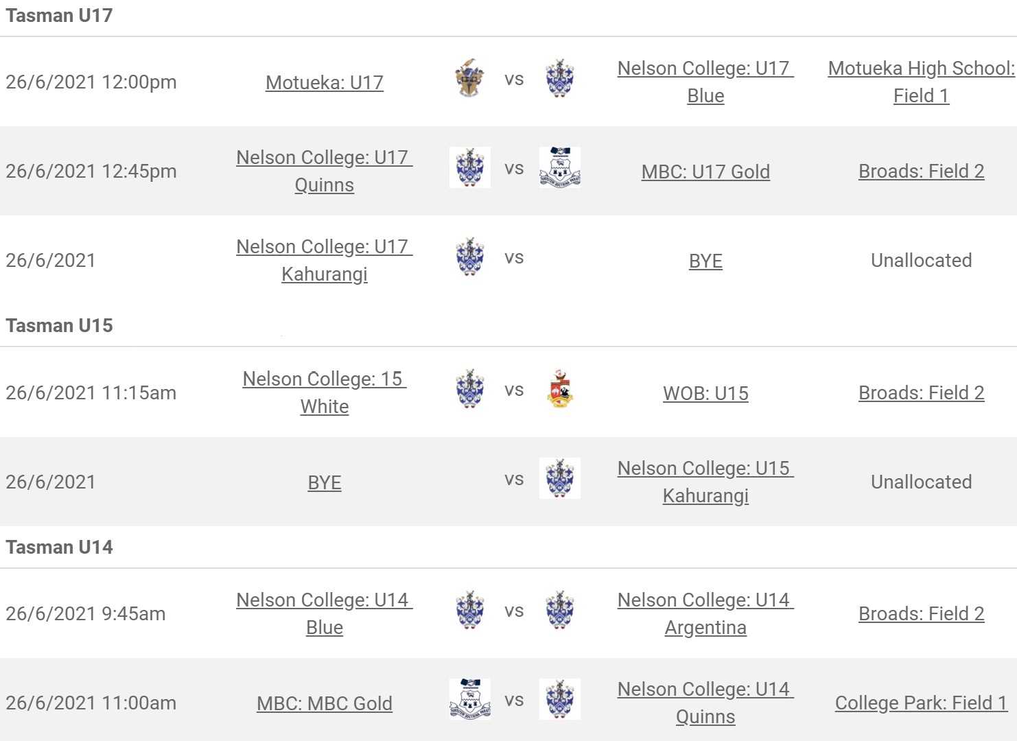
Task: Click Nelson College crest beside U14 Quinns
Action: pyautogui.click(x=560, y=699)
